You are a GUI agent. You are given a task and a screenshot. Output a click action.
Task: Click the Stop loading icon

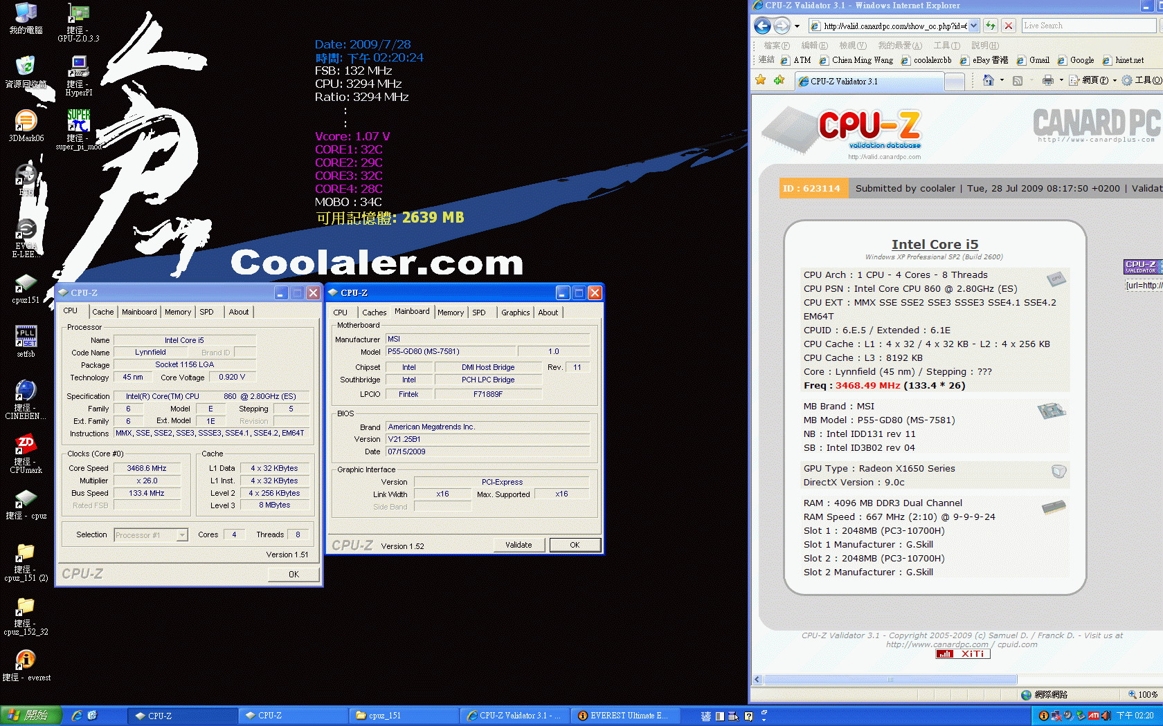(1009, 26)
